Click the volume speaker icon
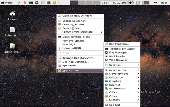 [131, 2]
